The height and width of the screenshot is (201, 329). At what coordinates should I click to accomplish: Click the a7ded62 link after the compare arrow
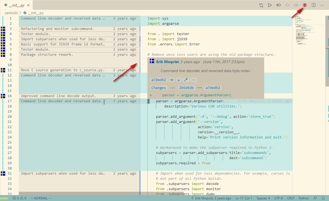[x=213, y=88]
